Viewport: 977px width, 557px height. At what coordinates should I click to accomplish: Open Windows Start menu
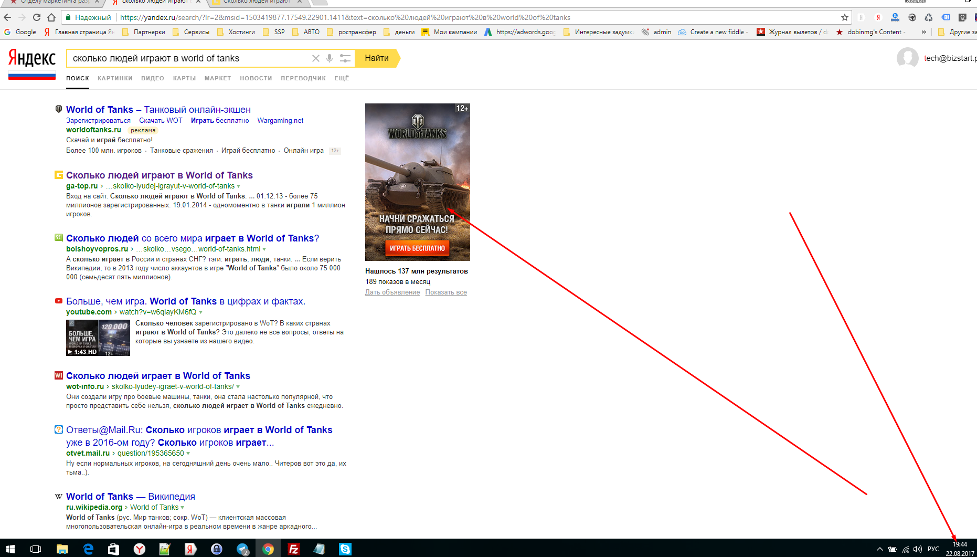point(10,549)
